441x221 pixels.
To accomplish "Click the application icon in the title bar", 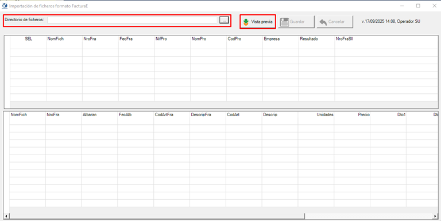I will click(x=5, y=6).
